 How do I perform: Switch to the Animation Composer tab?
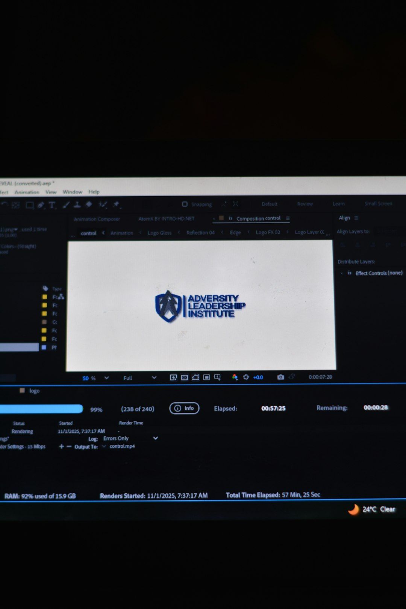(97, 219)
